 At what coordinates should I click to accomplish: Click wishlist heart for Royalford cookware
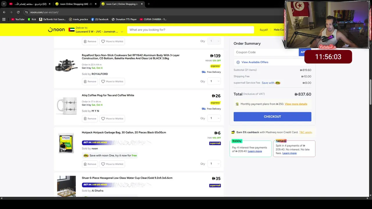pos(103,82)
